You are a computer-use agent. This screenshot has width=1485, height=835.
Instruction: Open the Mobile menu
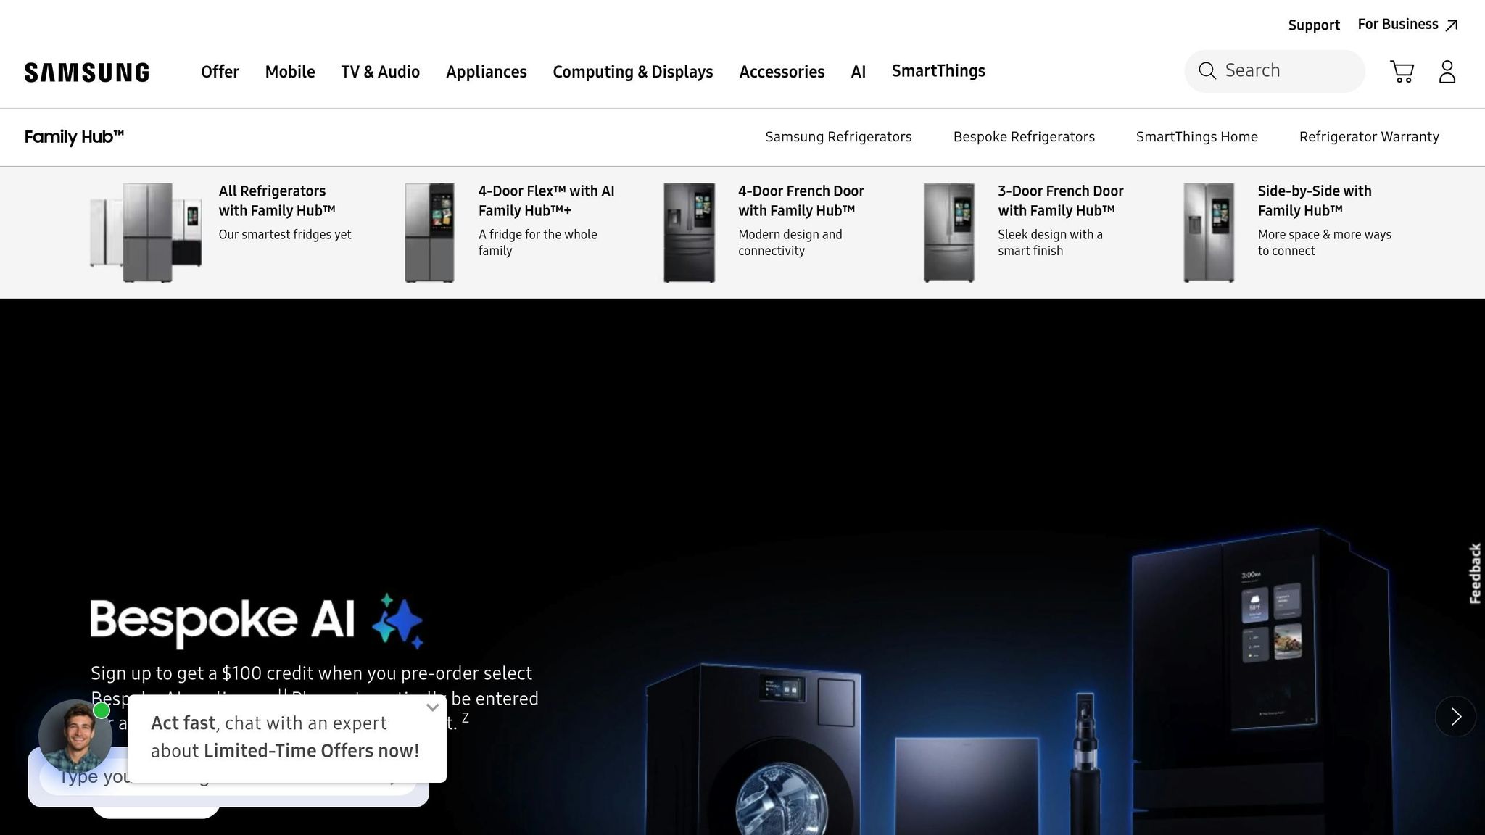click(x=290, y=72)
